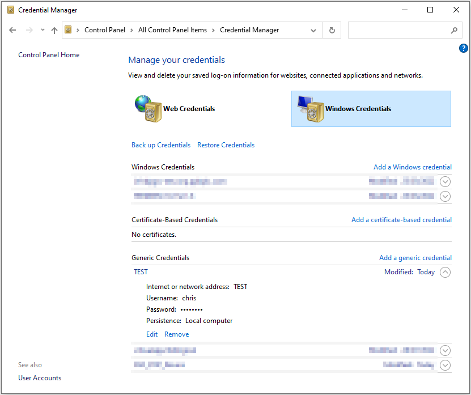Edit the TEST credential

point(152,334)
